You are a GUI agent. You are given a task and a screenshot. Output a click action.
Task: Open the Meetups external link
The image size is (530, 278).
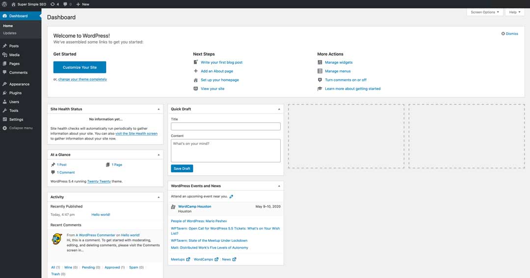click(x=180, y=259)
